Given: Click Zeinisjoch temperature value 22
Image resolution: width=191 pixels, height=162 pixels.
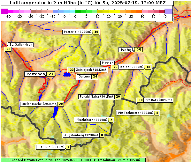Looking at the screenshot, I should pyautogui.click(x=71, y=70).
